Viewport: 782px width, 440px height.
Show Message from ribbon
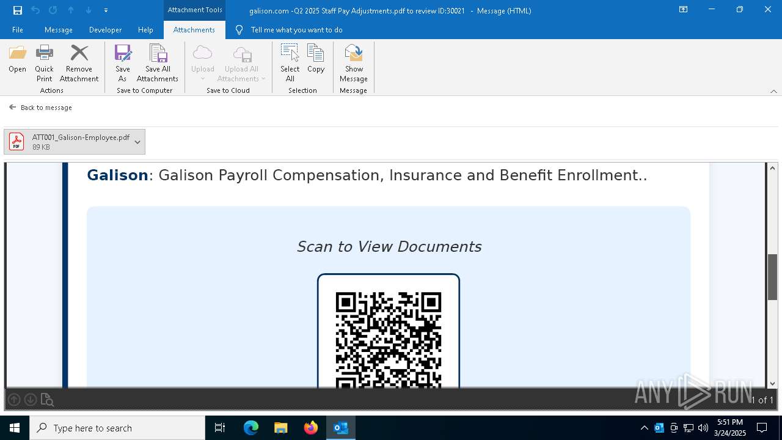pyautogui.click(x=354, y=64)
